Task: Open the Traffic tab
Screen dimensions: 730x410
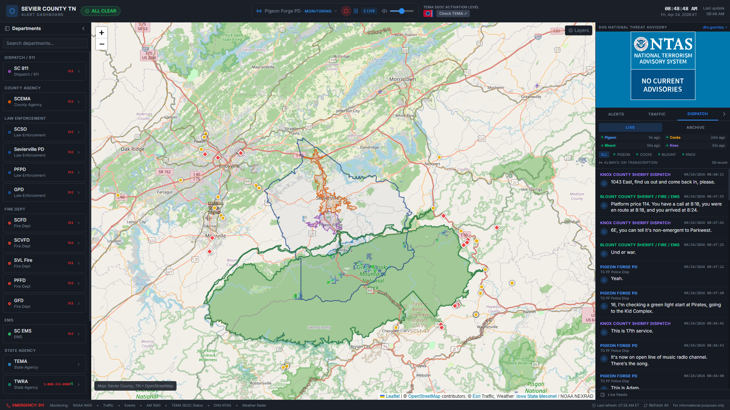Action: pyautogui.click(x=657, y=114)
